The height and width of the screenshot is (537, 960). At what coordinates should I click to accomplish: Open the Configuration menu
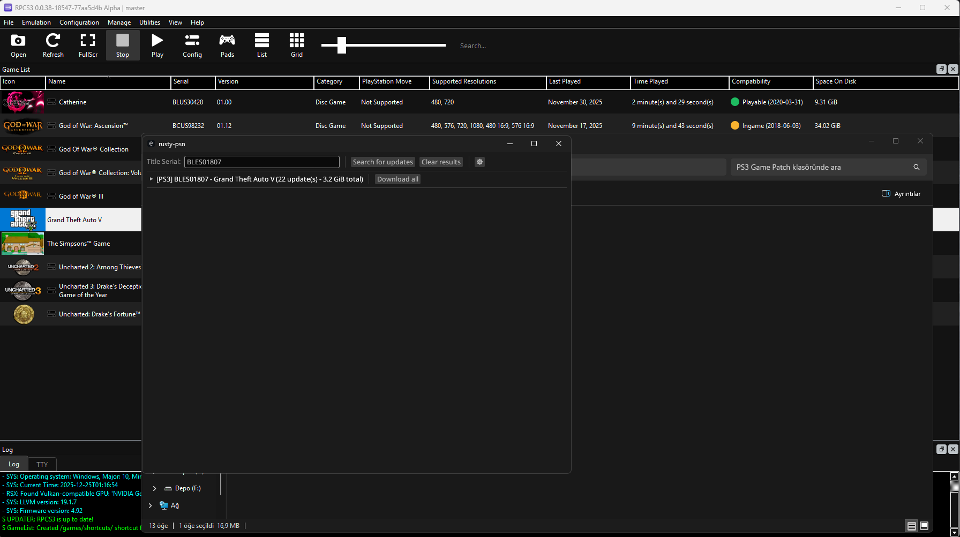pos(79,22)
